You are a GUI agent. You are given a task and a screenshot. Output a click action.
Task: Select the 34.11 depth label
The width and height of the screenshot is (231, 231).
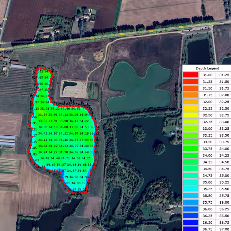pyautogui.click(x=43, y=140)
